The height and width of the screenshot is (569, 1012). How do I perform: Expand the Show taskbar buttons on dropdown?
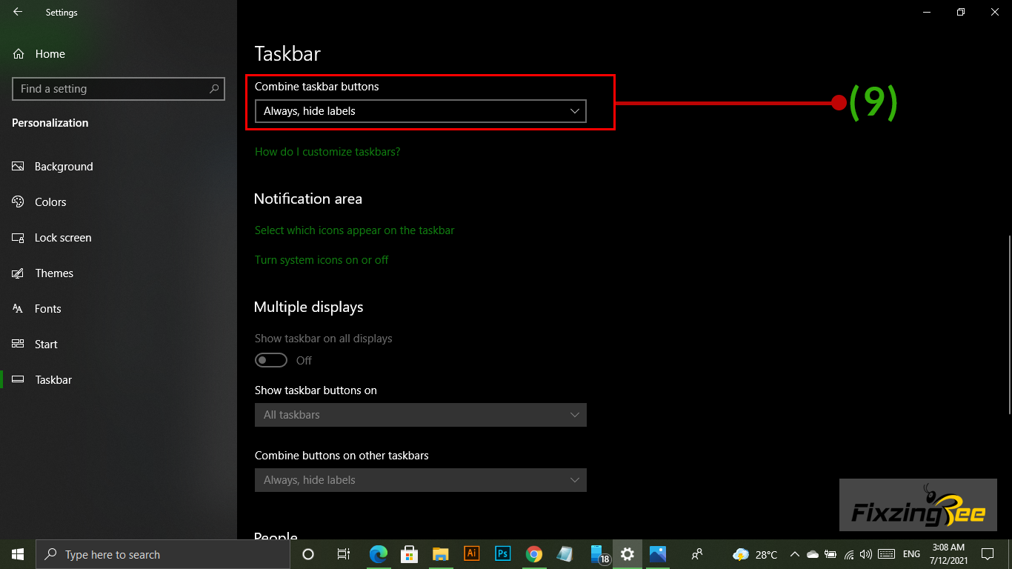click(420, 415)
